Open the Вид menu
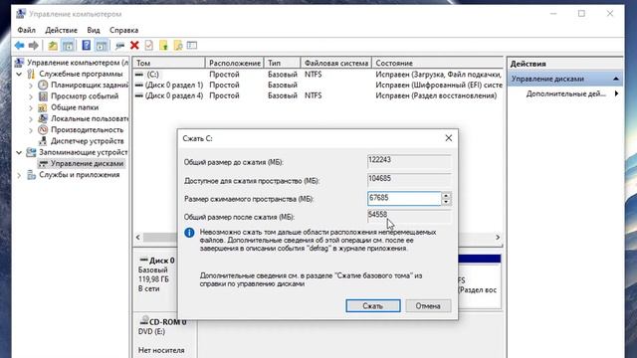 pyautogui.click(x=94, y=30)
